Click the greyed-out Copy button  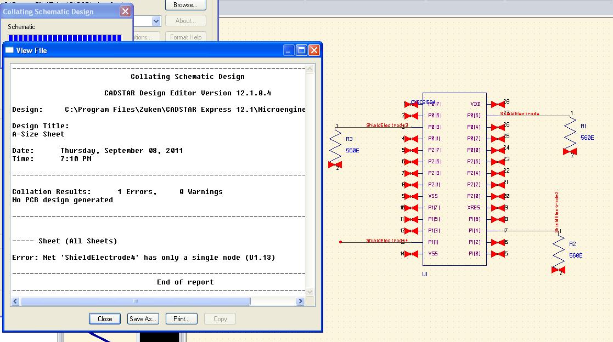pos(220,318)
